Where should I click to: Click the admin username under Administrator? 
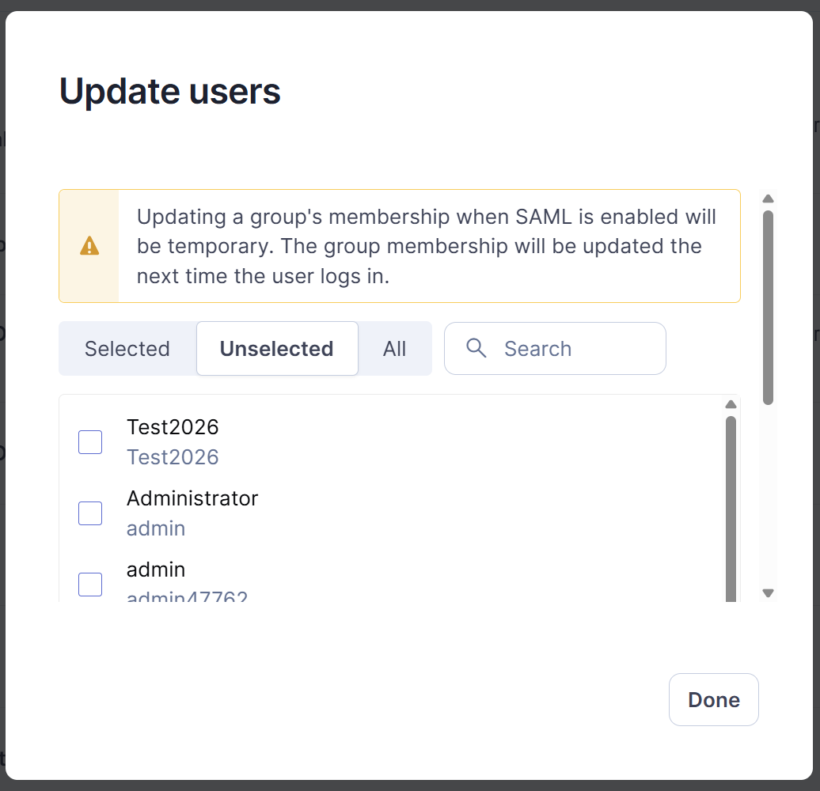[x=156, y=528]
